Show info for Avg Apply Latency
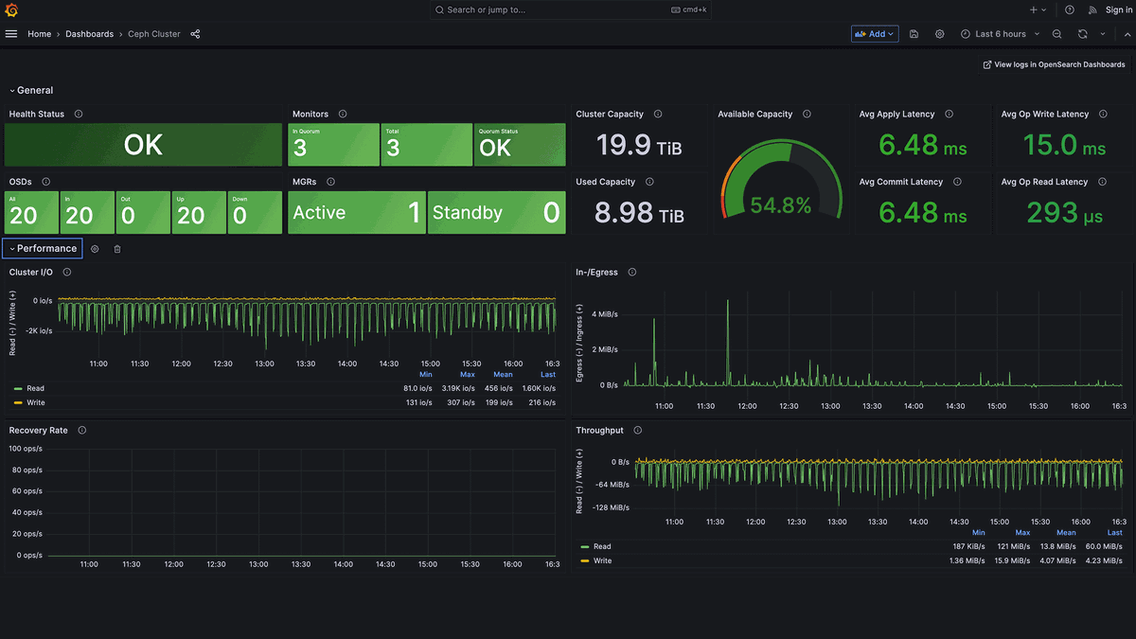 coord(949,115)
